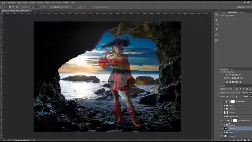Filter layers by type (T) icon
The width and height of the screenshot is (252, 142).
243,89
